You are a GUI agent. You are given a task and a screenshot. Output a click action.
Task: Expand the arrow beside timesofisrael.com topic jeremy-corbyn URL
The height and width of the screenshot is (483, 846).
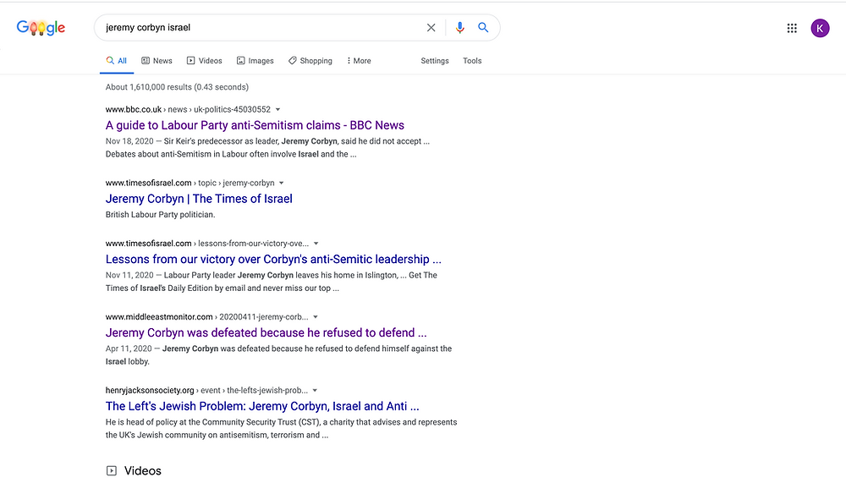point(281,183)
